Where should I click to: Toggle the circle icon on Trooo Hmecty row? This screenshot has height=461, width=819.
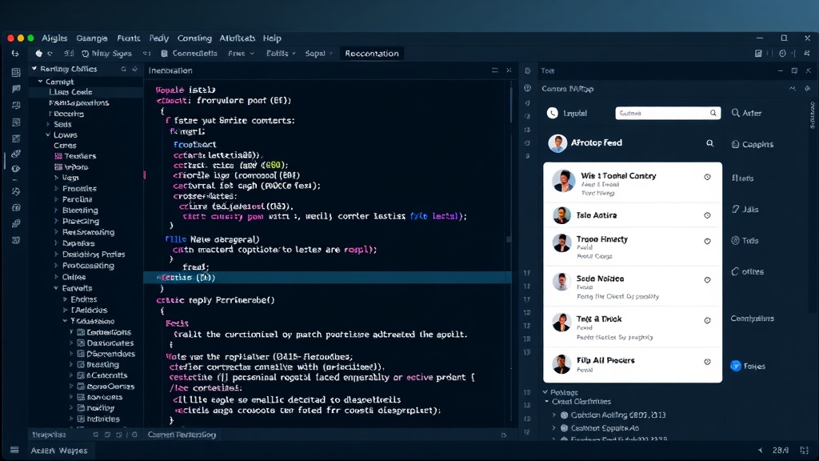click(x=707, y=242)
